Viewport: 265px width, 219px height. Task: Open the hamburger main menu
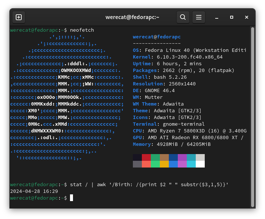pyautogui.click(x=199, y=17)
